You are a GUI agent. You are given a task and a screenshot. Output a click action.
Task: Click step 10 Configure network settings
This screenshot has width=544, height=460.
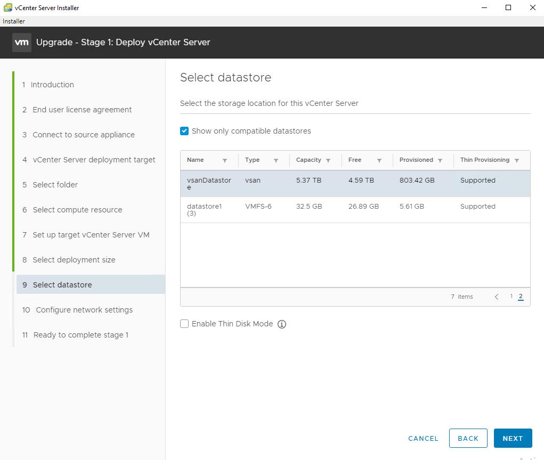point(77,310)
